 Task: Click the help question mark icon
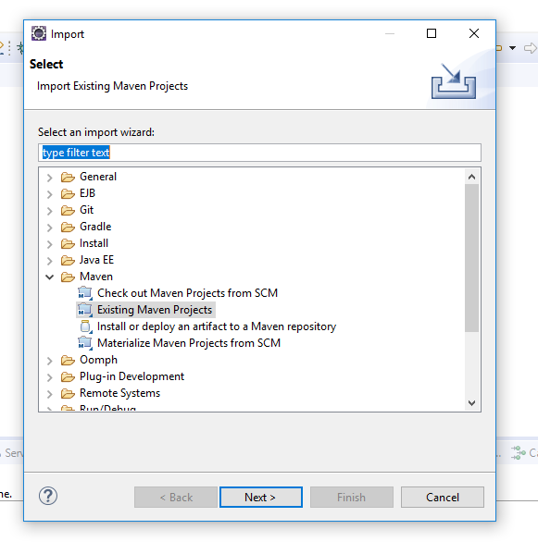[x=48, y=496]
